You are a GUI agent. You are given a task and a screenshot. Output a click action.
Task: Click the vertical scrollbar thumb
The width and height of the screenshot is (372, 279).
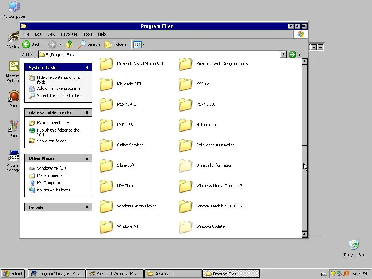(x=305, y=188)
